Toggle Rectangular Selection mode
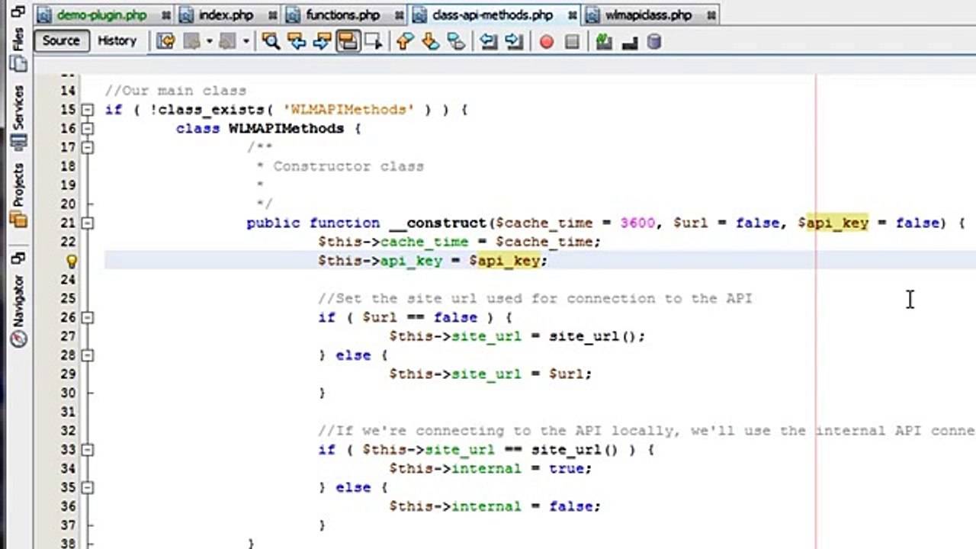 click(x=373, y=41)
